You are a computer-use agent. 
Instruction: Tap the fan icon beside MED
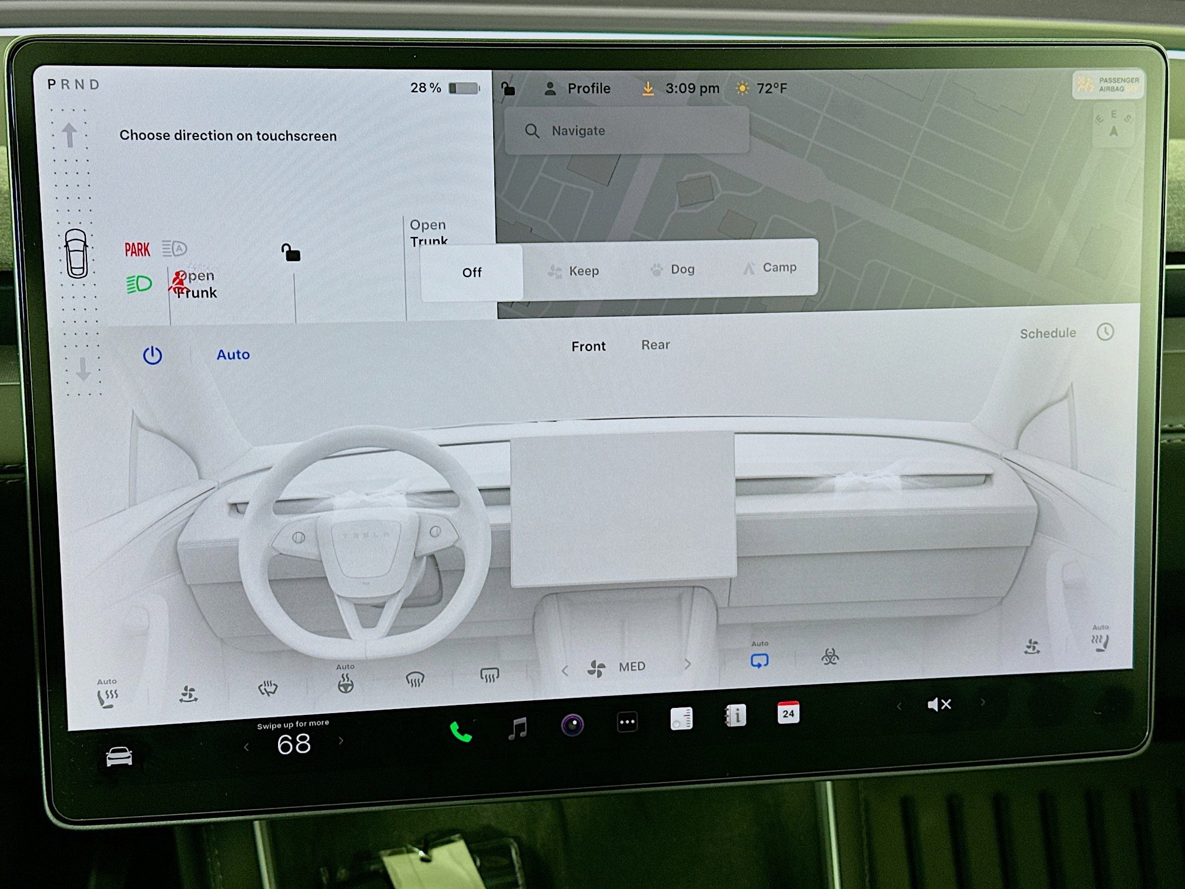pyautogui.click(x=596, y=669)
